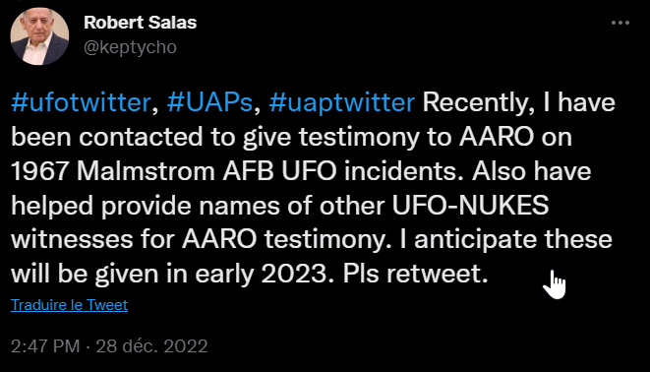
Task: Select the #uaptwitter hashtag
Action: click(342, 103)
